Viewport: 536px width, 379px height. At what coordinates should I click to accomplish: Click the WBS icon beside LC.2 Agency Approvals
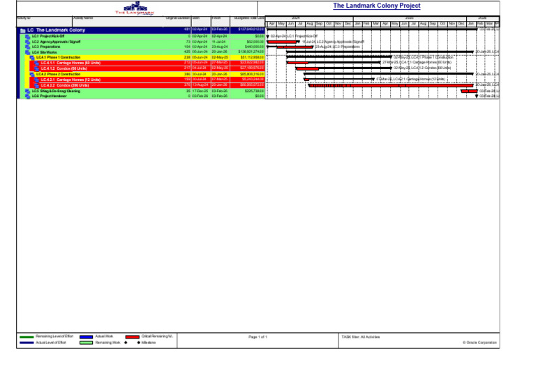pyautogui.click(x=28, y=42)
